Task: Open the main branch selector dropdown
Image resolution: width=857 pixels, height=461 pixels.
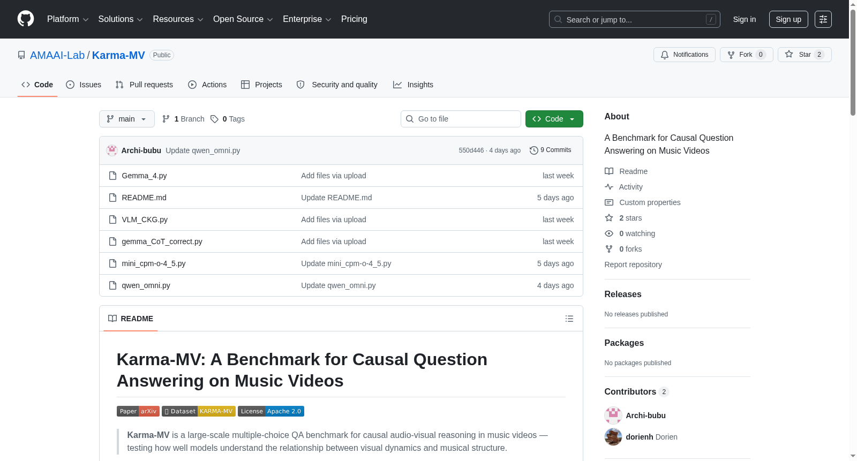Action: click(127, 119)
